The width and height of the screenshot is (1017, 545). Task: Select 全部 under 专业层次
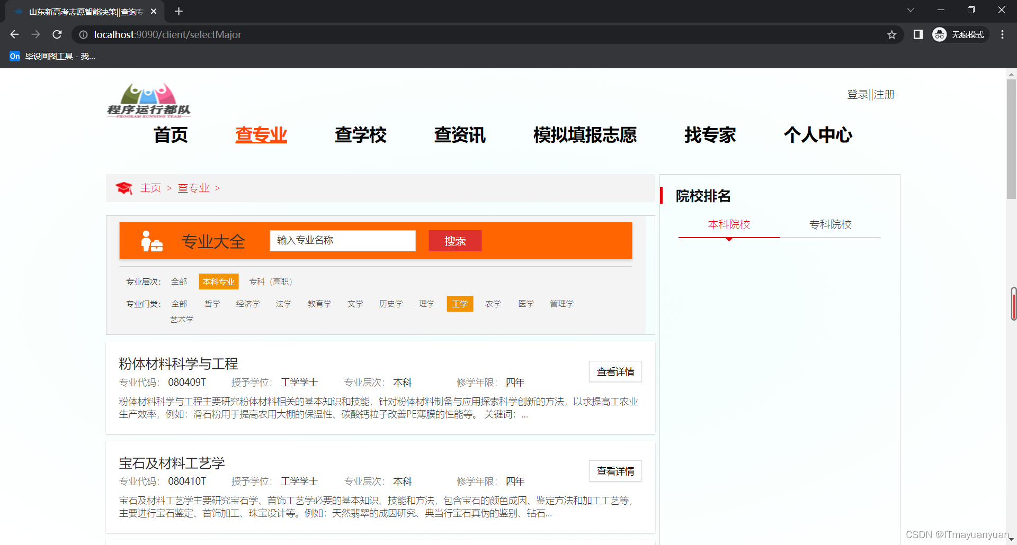(179, 281)
